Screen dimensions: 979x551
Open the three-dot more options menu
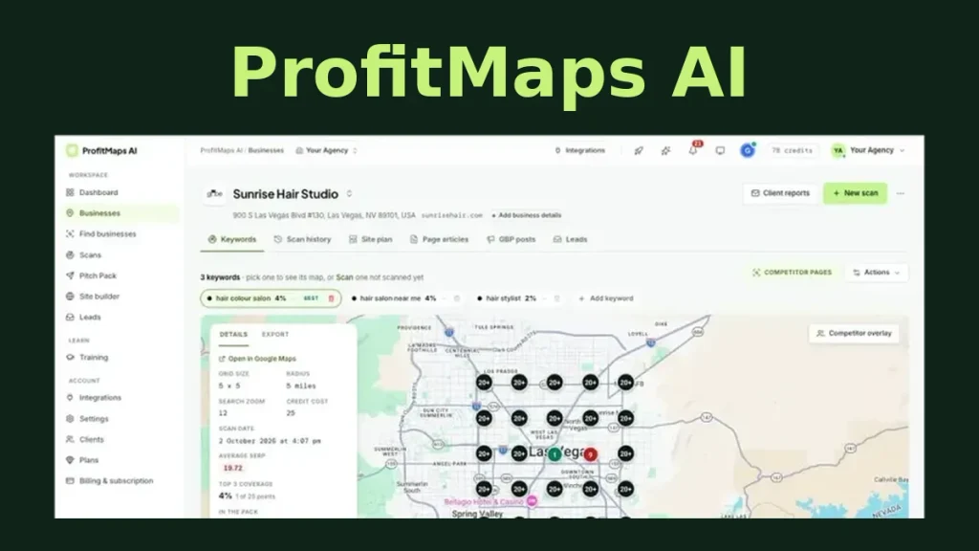901,193
